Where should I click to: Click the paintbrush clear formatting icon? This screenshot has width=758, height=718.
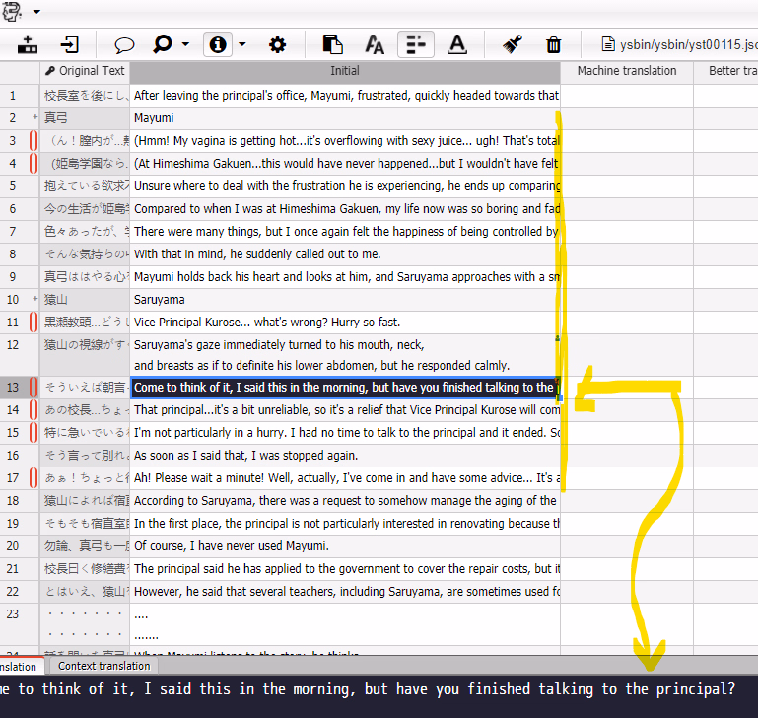click(x=512, y=44)
